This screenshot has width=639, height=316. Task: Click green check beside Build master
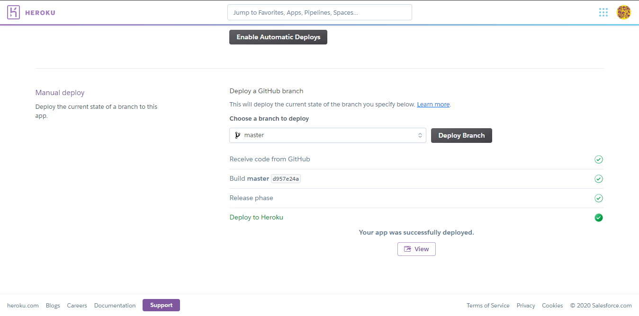[599, 179]
